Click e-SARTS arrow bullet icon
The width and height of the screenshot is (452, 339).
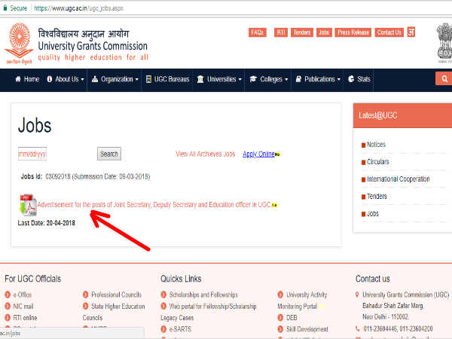tap(163, 329)
